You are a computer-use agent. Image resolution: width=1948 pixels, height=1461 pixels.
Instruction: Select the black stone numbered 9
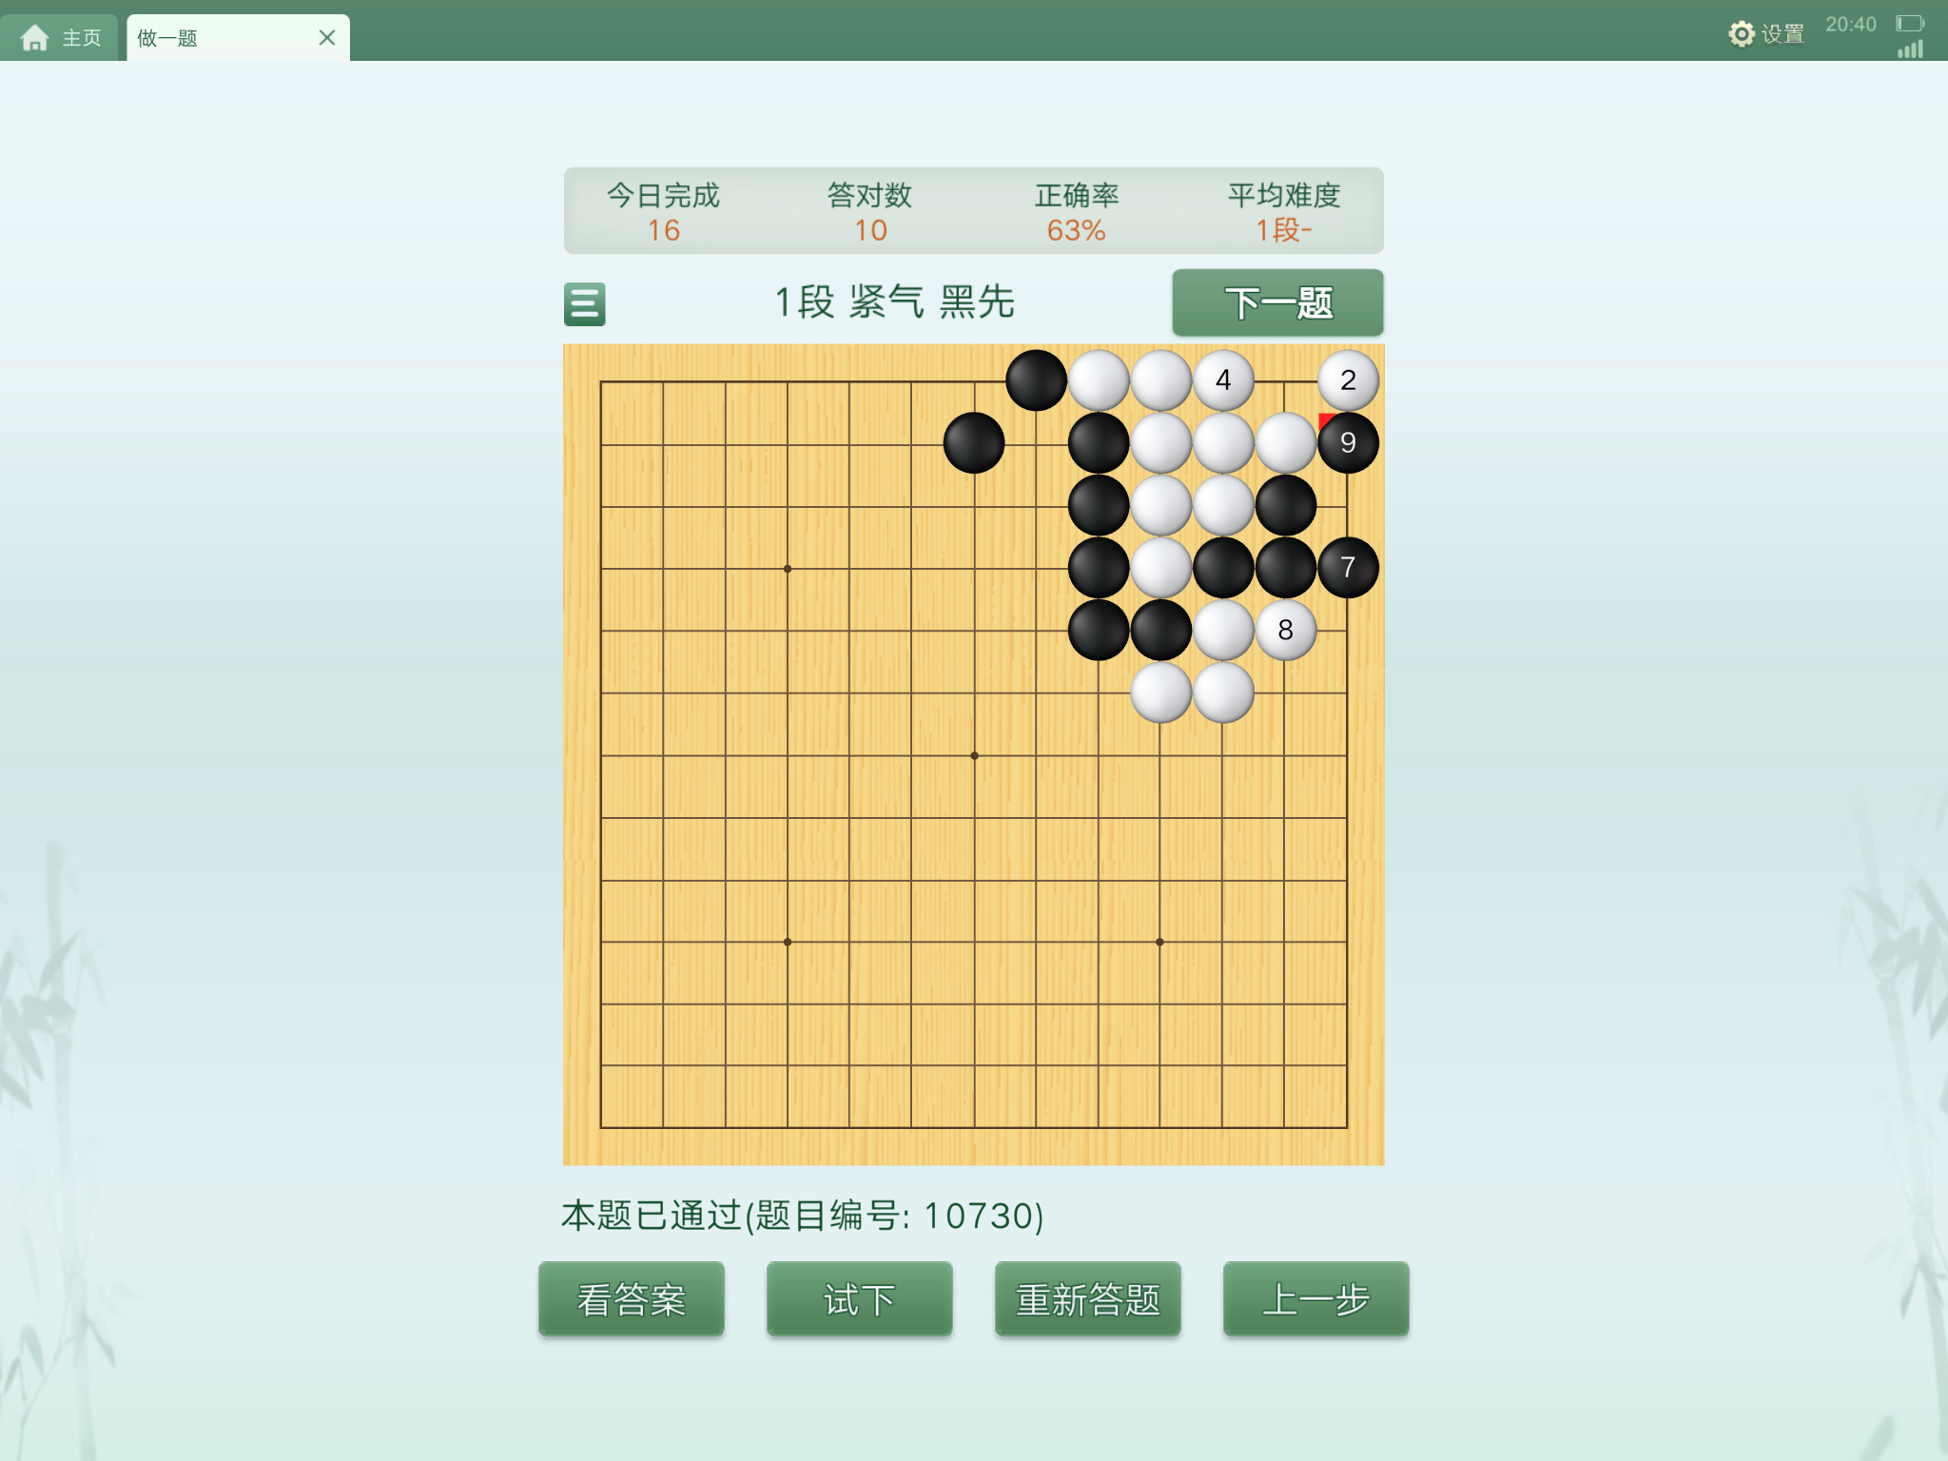(1348, 442)
